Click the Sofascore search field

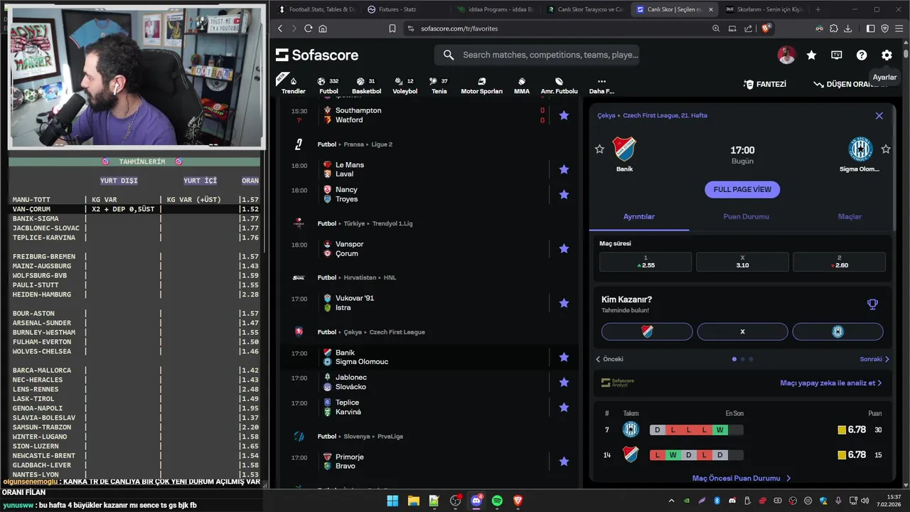(x=537, y=55)
